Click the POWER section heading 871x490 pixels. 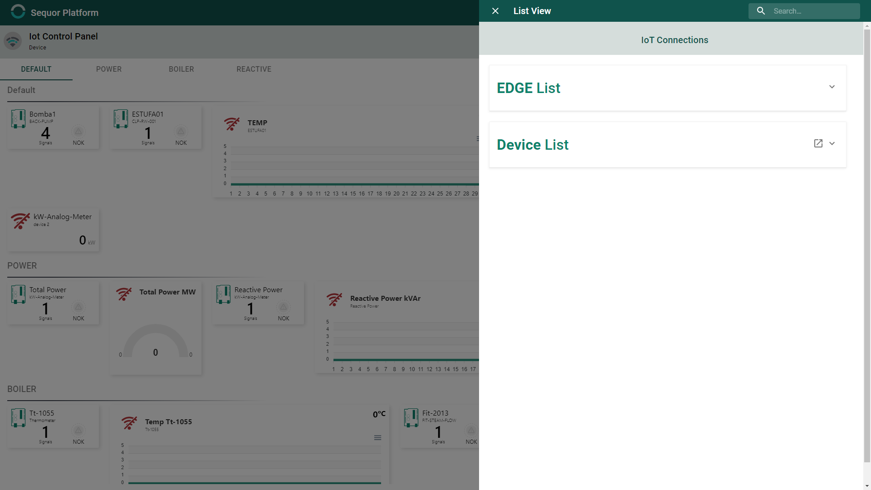click(x=22, y=265)
